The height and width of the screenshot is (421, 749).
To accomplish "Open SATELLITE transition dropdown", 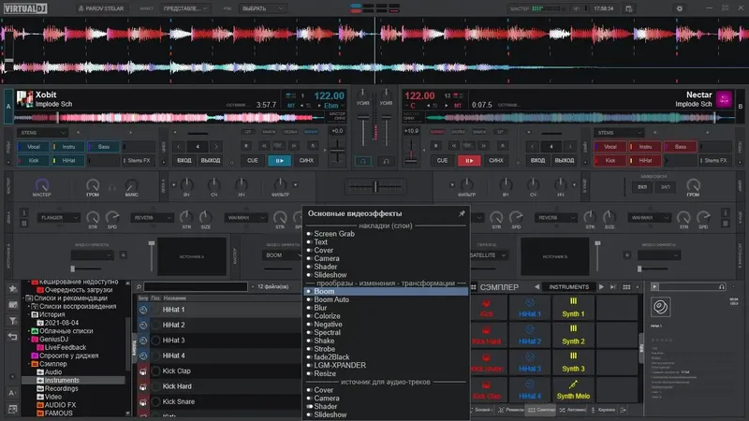I will point(488,255).
